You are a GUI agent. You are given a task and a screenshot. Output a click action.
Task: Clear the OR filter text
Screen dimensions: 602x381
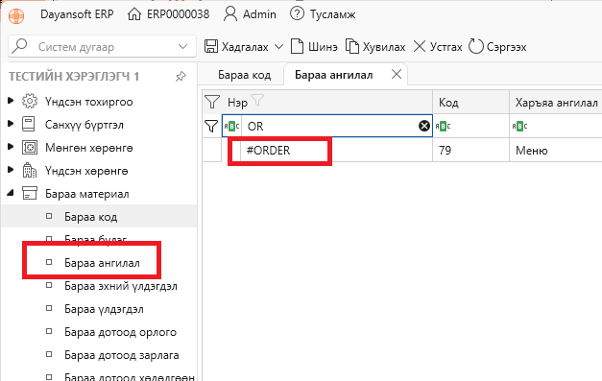(423, 126)
